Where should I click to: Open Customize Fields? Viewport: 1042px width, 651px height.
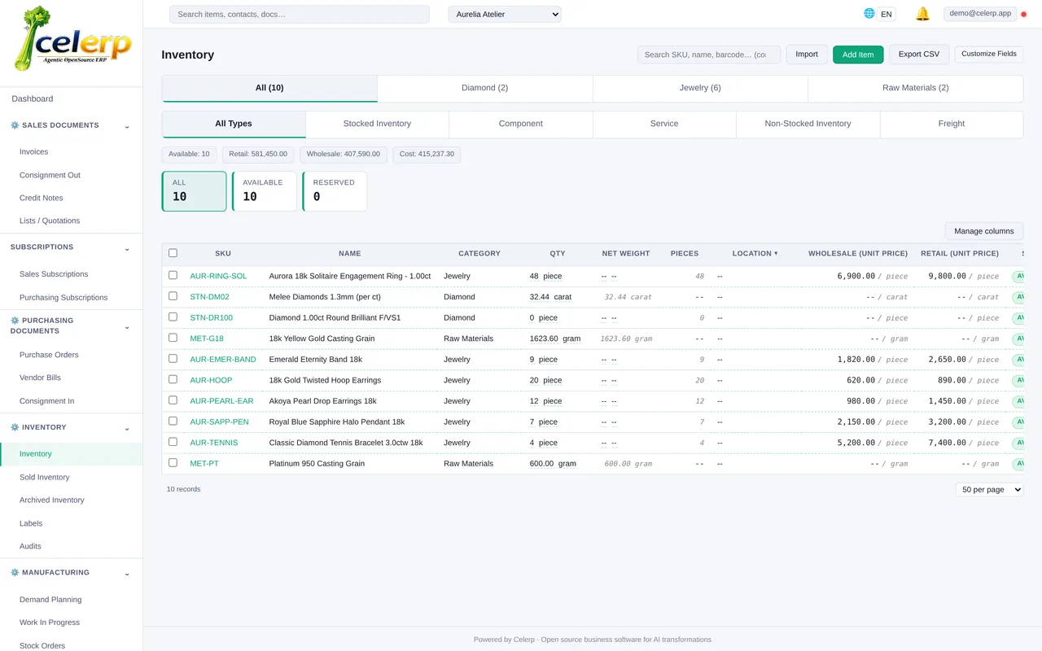[x=989, y=54]
